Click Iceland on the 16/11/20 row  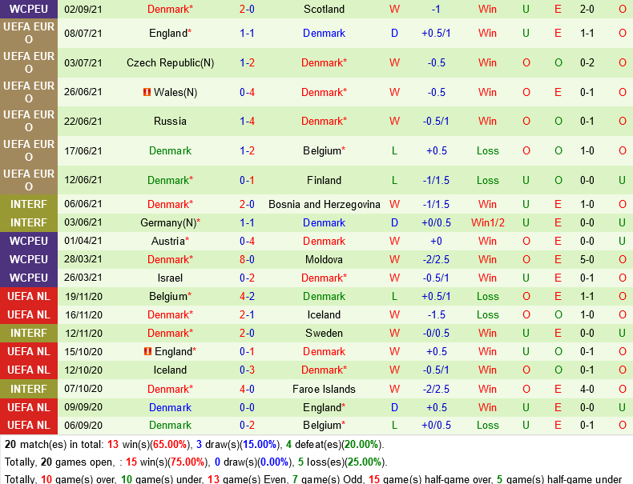[x=324, y=314]
